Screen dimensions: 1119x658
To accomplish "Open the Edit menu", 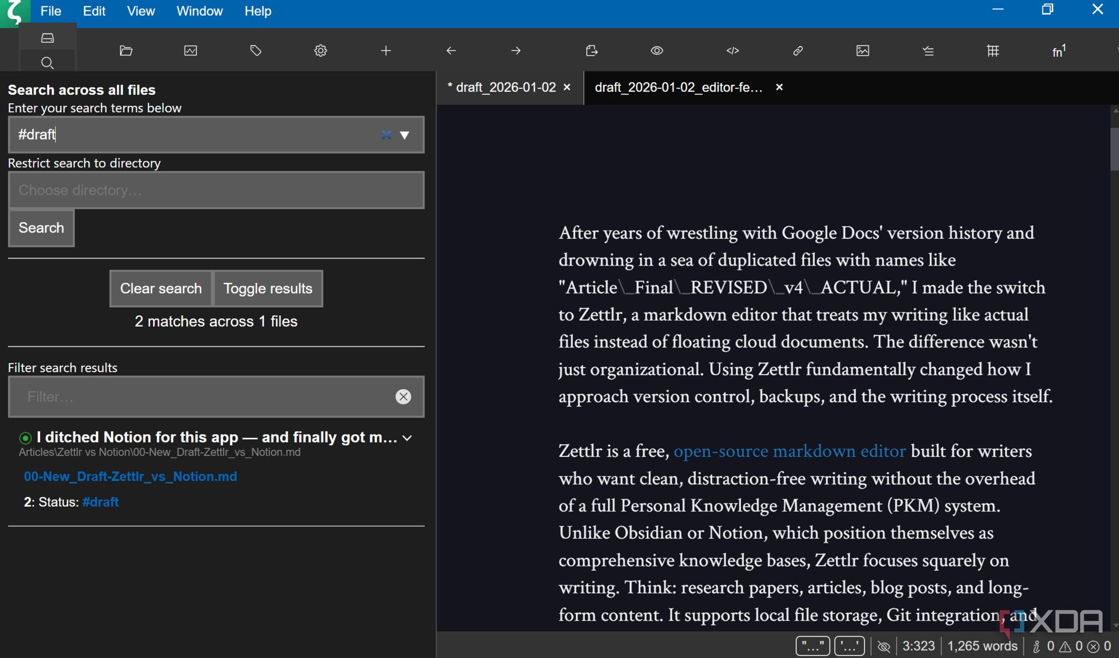I will click(94, 11).
